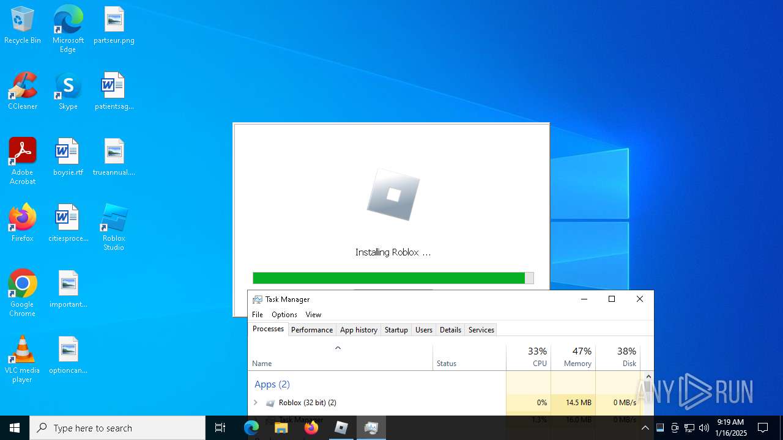783x440 pixels.
Task: Select the Firefox desktop shortcut
Action: [23, 224]
